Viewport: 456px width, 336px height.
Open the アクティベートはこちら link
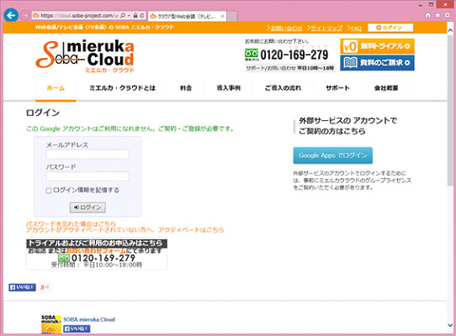point(191,230)
